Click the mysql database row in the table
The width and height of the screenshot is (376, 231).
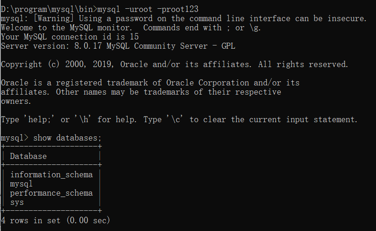(21, 184)
